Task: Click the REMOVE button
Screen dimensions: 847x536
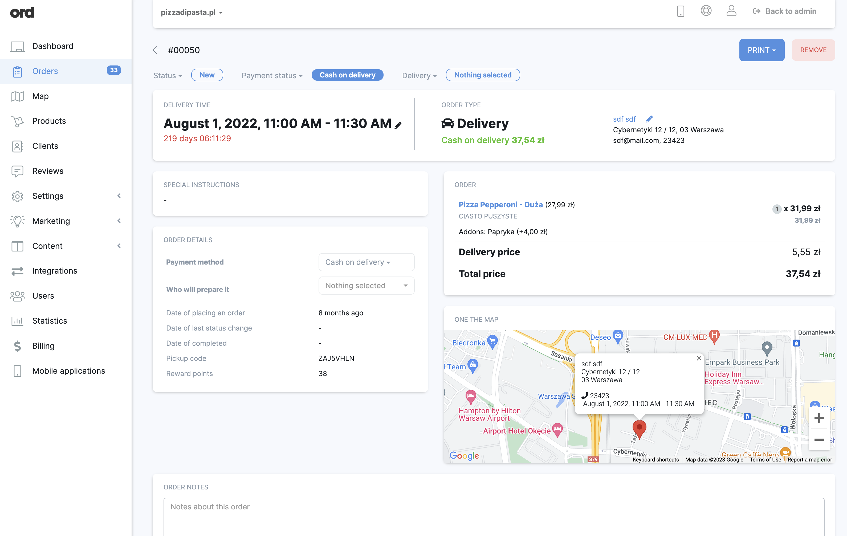Action: pyautogui.click(x=813, y=50)
